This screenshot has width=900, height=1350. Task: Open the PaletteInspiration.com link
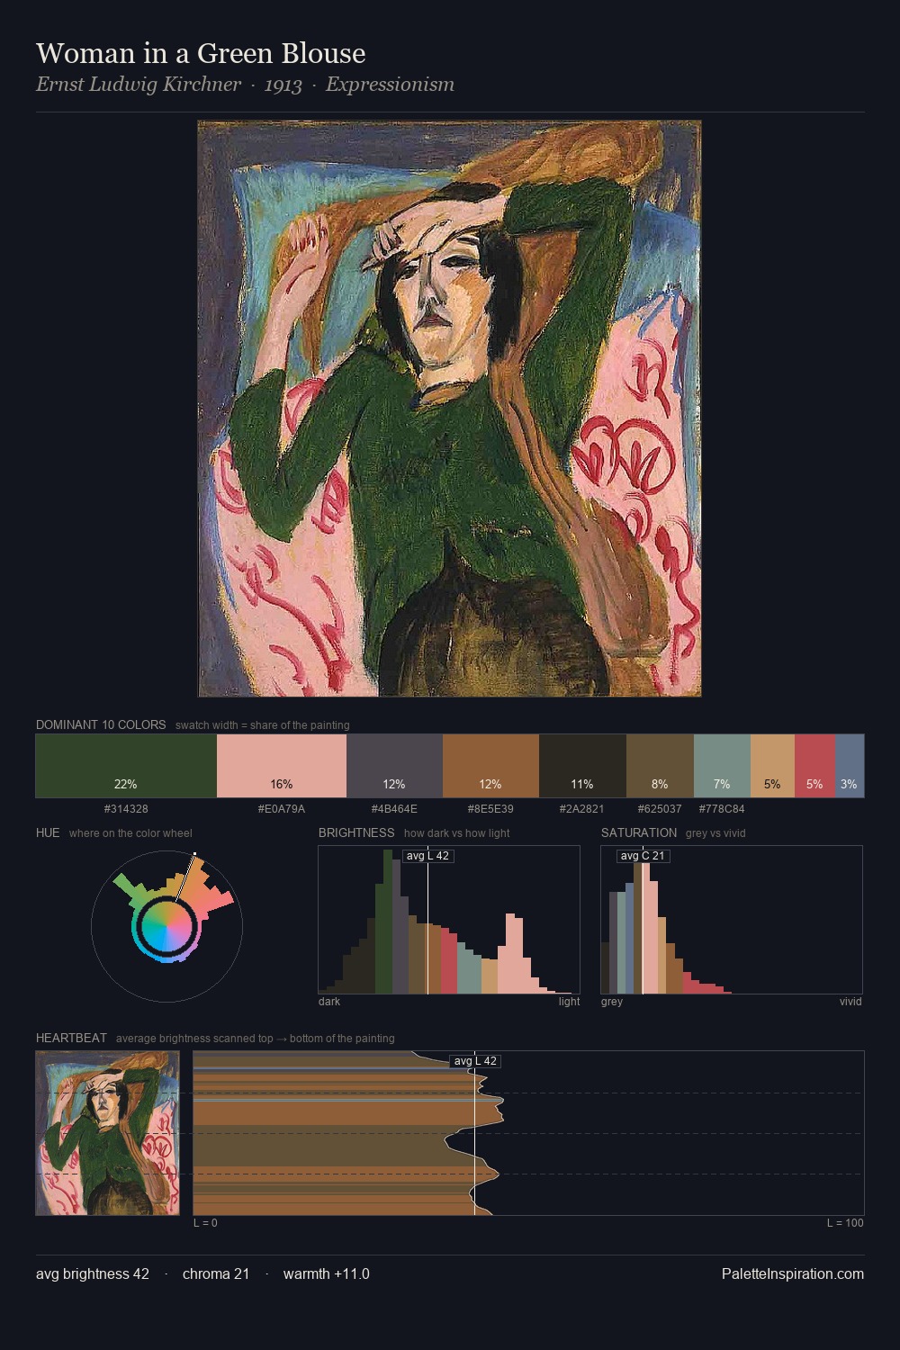(793, 1273)
